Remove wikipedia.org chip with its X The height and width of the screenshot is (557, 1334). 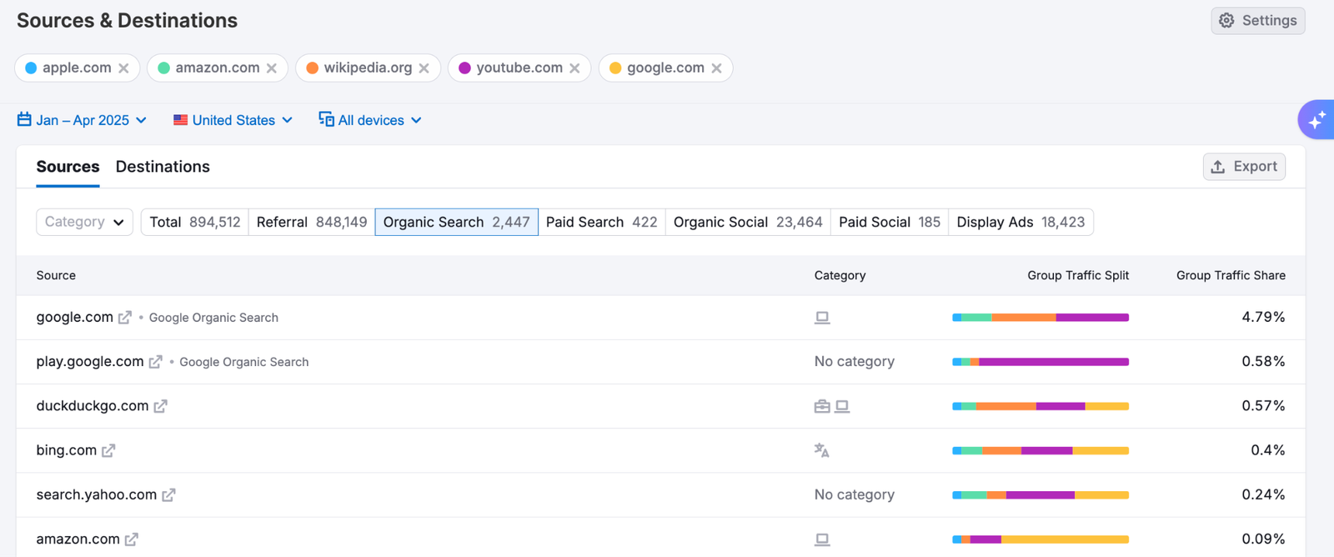coord(424,68)
